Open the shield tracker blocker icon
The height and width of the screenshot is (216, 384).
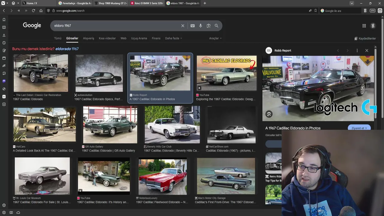tap(49, 10)
